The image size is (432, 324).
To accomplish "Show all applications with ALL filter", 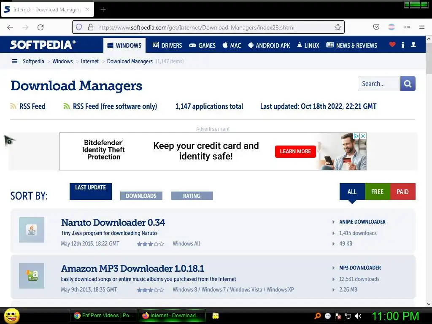I will coord(352,192).
